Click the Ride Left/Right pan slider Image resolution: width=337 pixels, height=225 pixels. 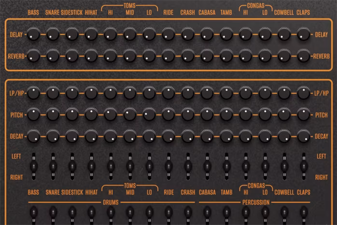click(168, 166)
